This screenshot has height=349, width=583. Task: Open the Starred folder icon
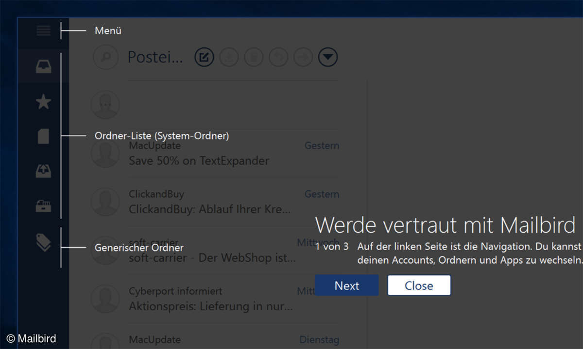click(x=43, y=102)
